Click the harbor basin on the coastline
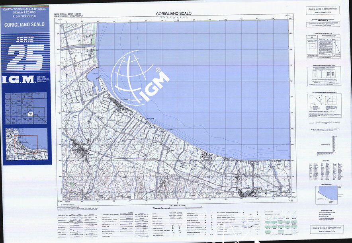This screenshot has height=243, width=352. pos(96,82)
